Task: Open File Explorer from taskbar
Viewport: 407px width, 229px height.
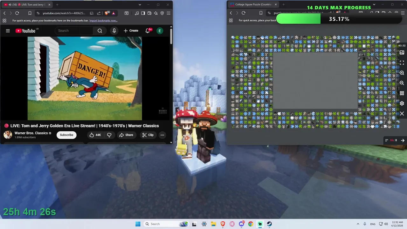Action: pos(213,224)
